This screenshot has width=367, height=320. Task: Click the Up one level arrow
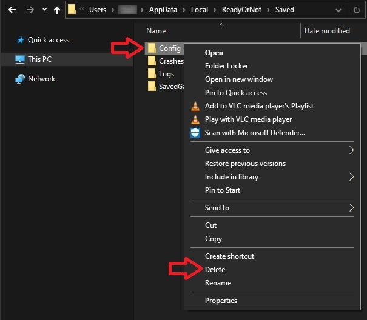click(57, 10)
